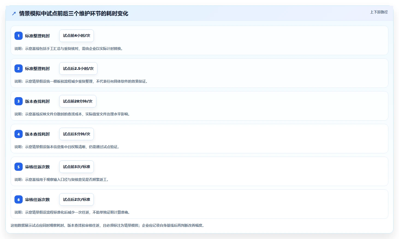Click the 上下游路径 label in header
The height and width of the screenshot is (239, 399).
pyautogui.click(x=379, y=12)
